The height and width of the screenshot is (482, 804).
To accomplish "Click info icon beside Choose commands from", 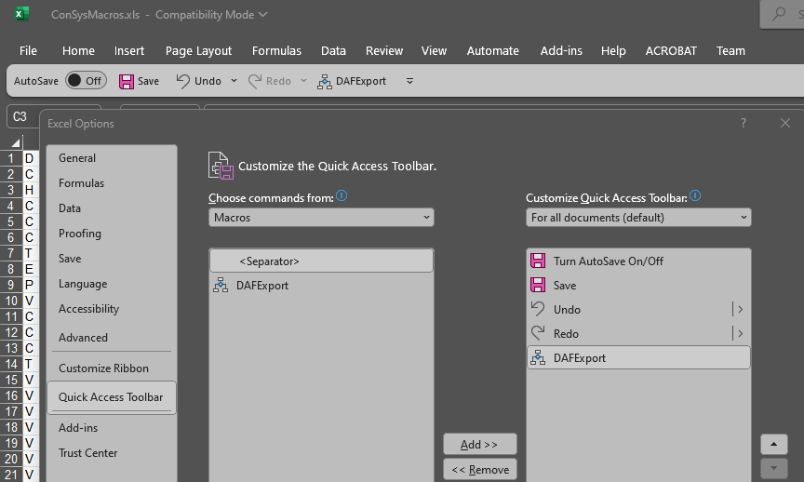I will point(342,196).
